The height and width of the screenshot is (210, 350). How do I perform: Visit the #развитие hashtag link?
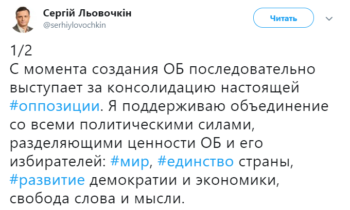point(48,181)
